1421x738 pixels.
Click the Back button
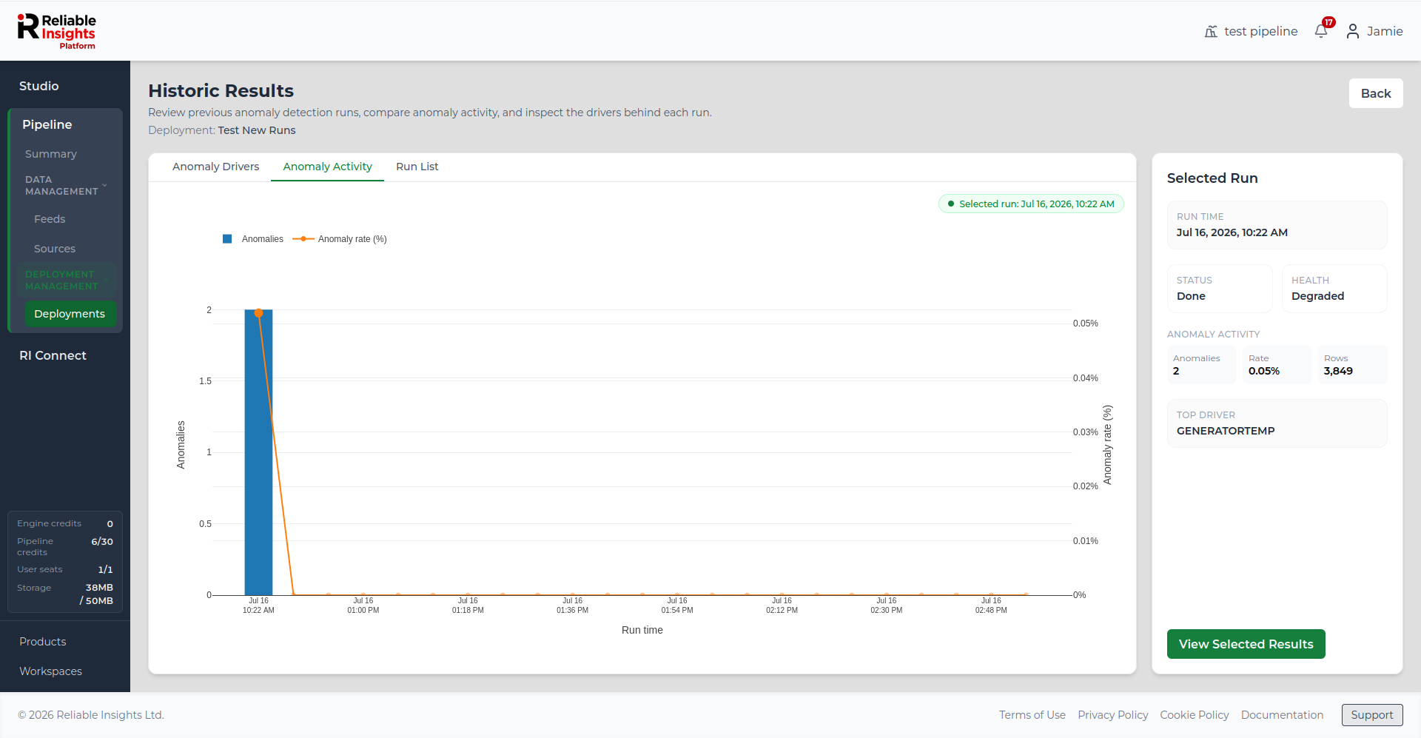[1376, 93]
